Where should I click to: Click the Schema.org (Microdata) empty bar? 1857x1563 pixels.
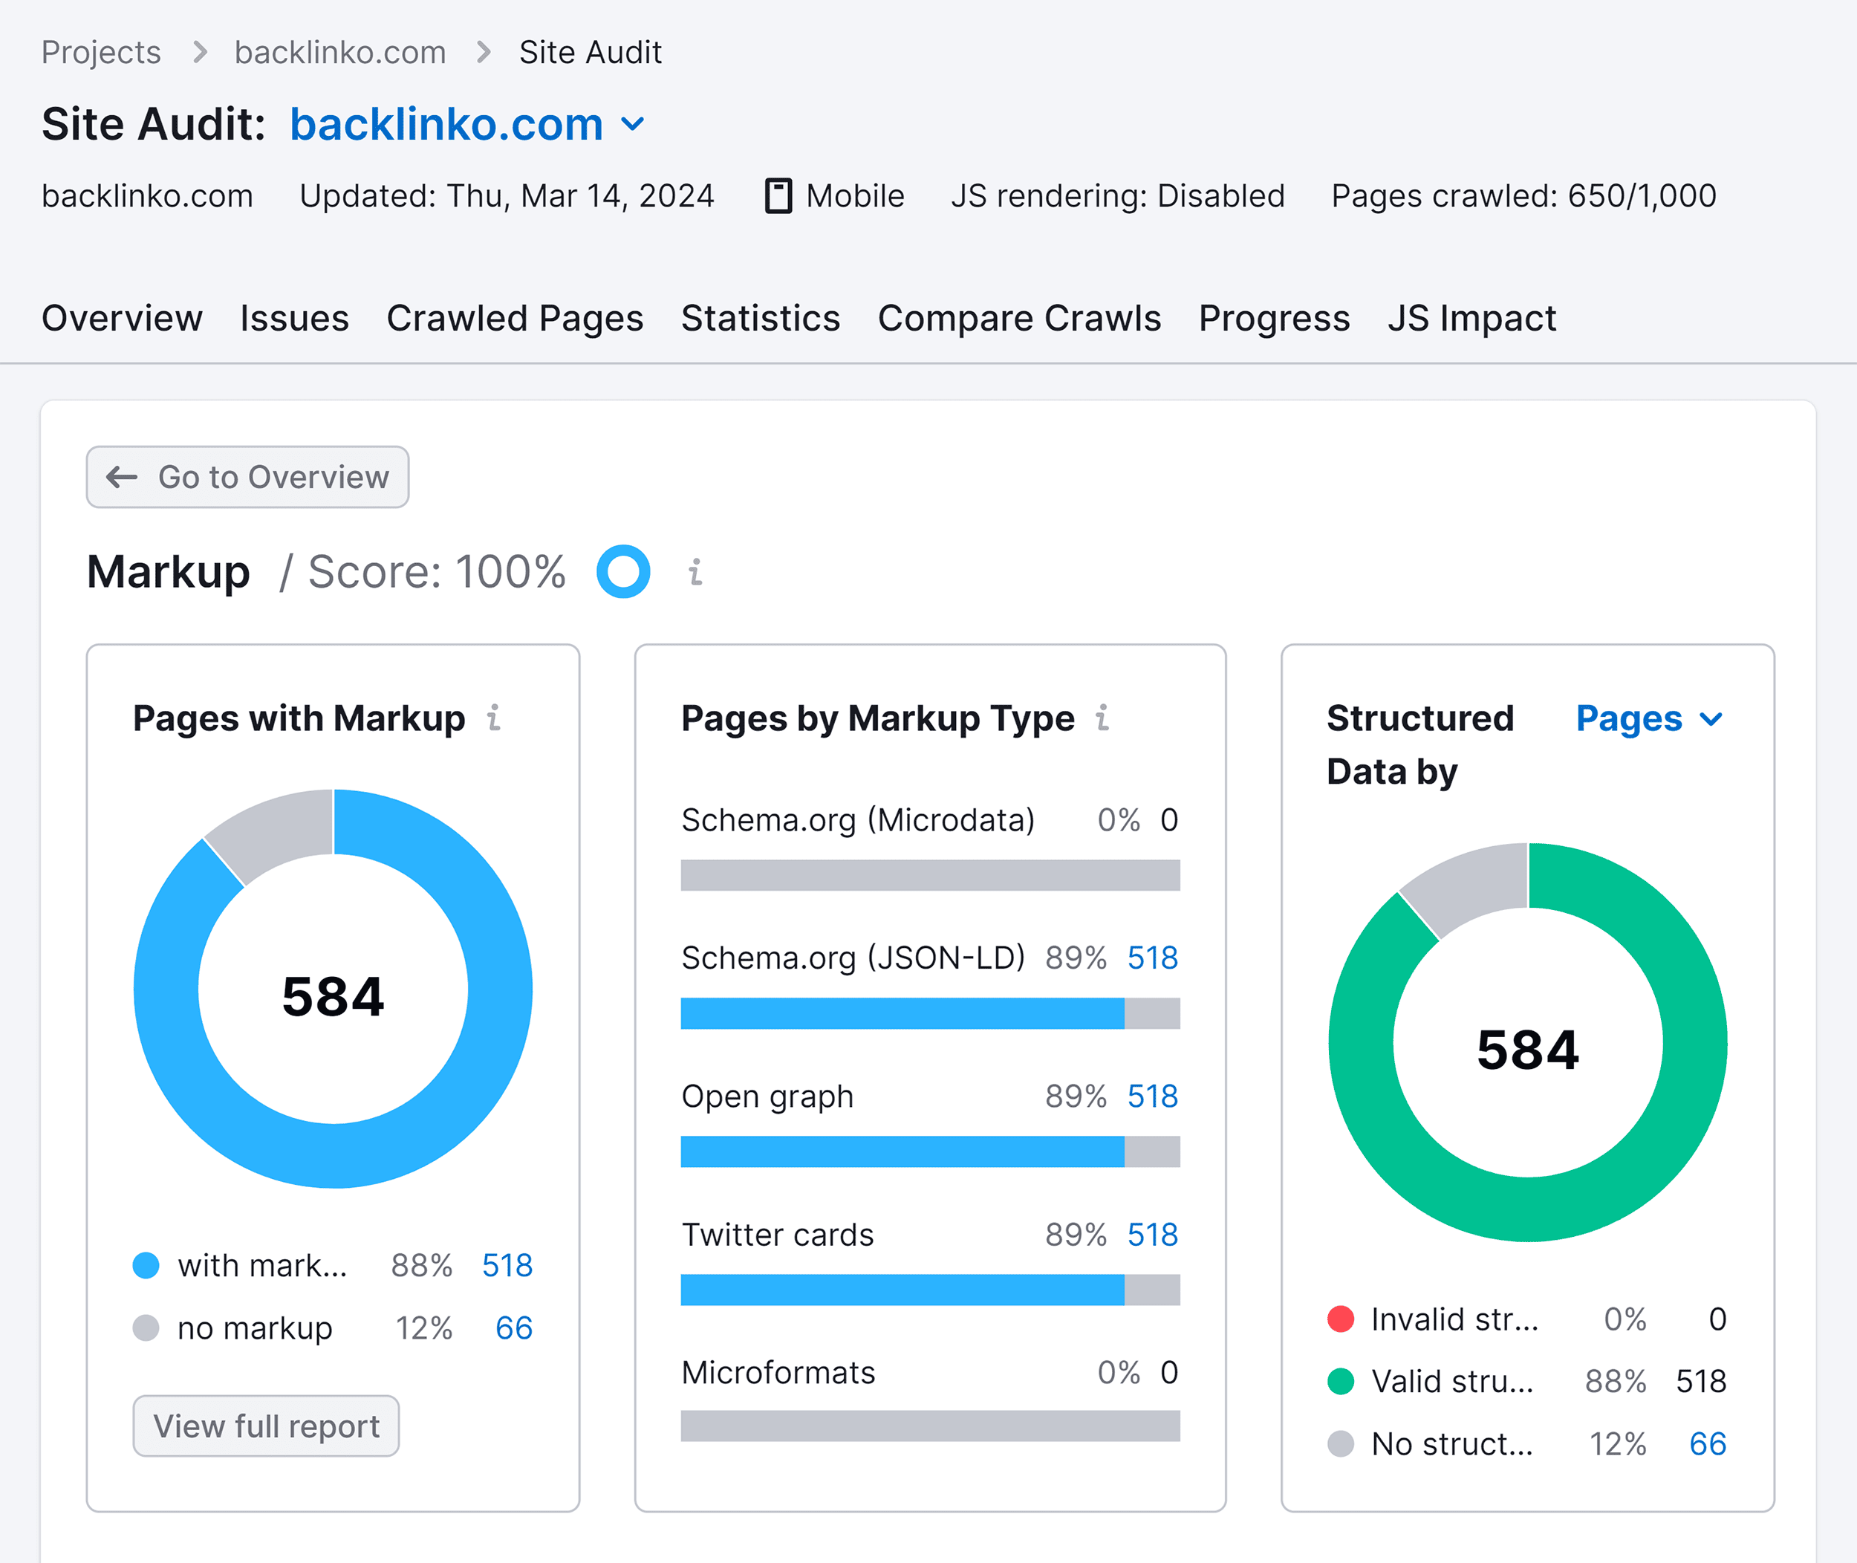[930, 875]
